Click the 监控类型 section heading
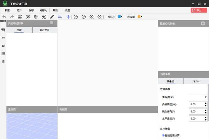Image resolution: width=209 pixels, height=139 pixels. [165, 129]
